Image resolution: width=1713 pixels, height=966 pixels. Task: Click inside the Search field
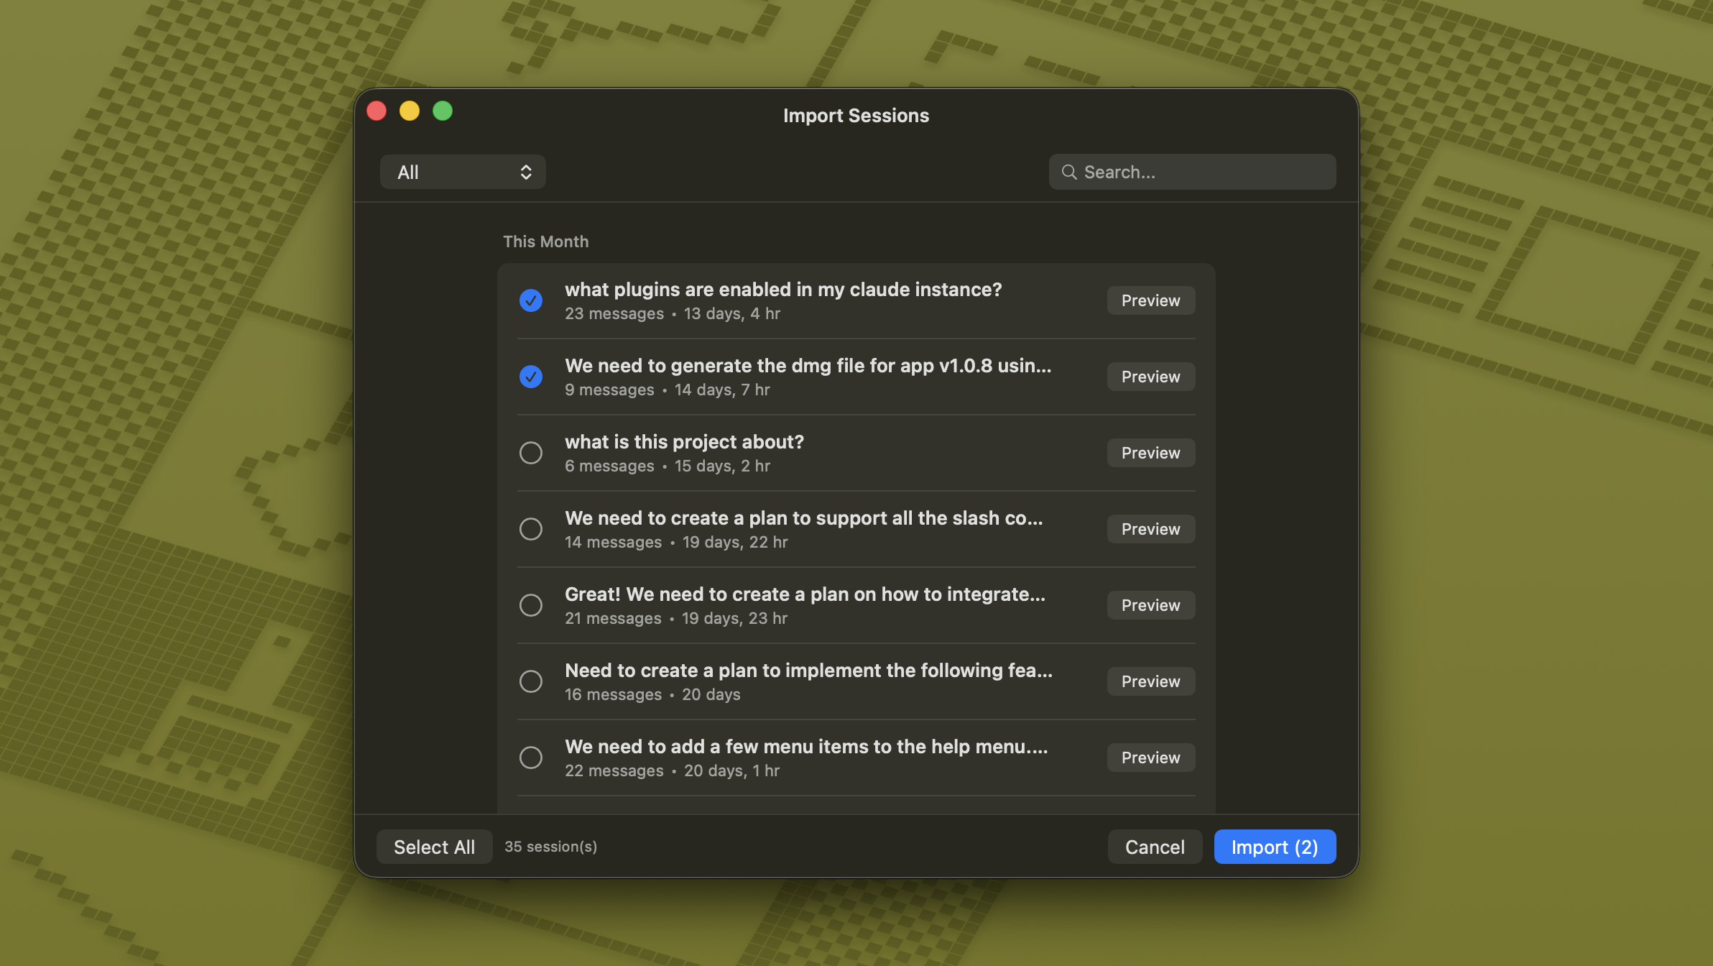pos(1193,172)
